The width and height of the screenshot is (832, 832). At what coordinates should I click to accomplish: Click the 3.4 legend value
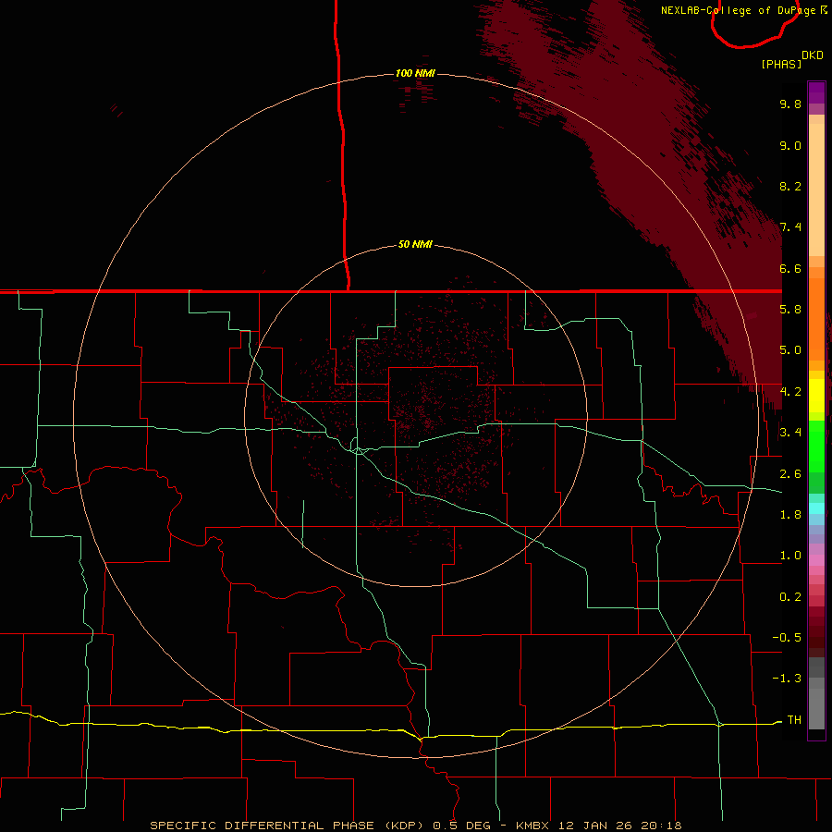[x=790, y=433]
